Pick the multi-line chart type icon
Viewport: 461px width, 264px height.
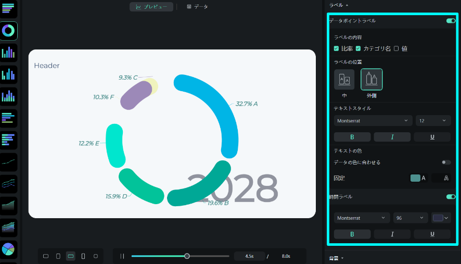[8, 184]
